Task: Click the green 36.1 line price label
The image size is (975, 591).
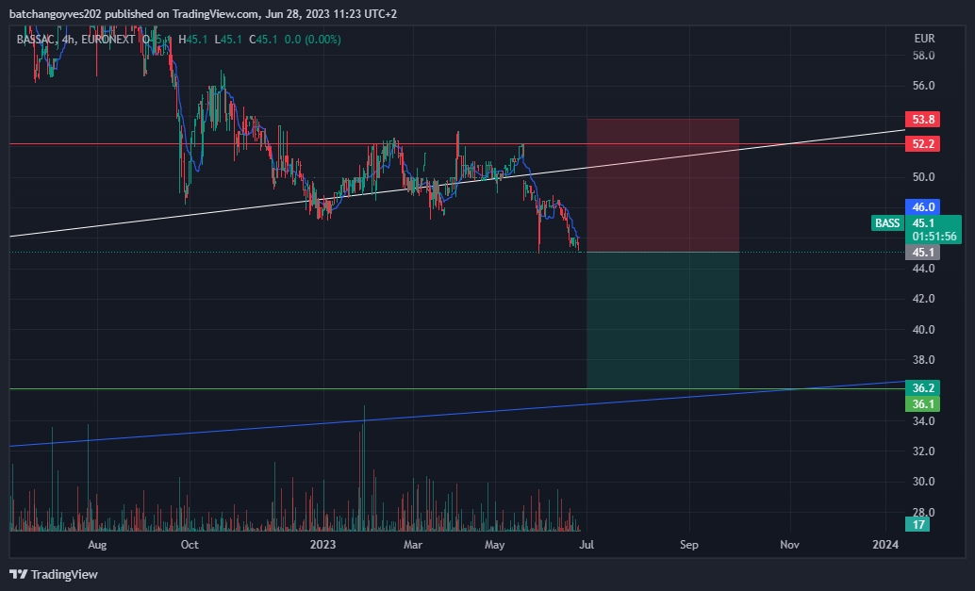Action: pyautogui.click(x=923, y=404)
